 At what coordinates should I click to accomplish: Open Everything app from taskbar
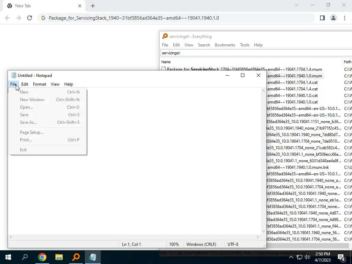click(76, 257)
